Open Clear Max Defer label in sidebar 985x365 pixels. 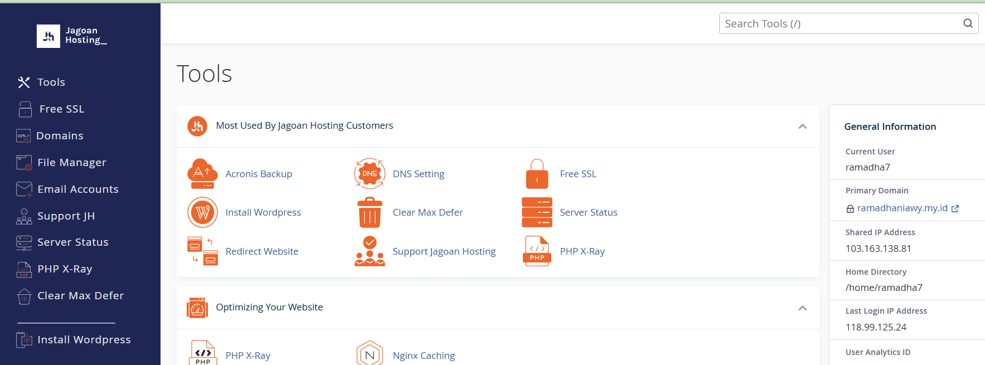click(80, 296)
